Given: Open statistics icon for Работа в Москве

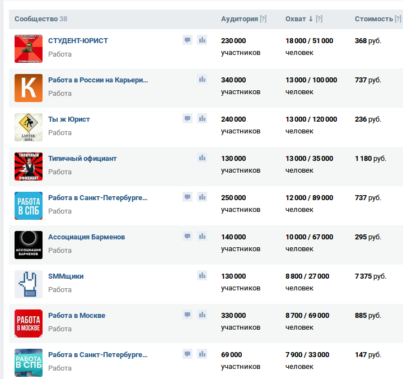Looking at the screenshot, I should (202, 315).
